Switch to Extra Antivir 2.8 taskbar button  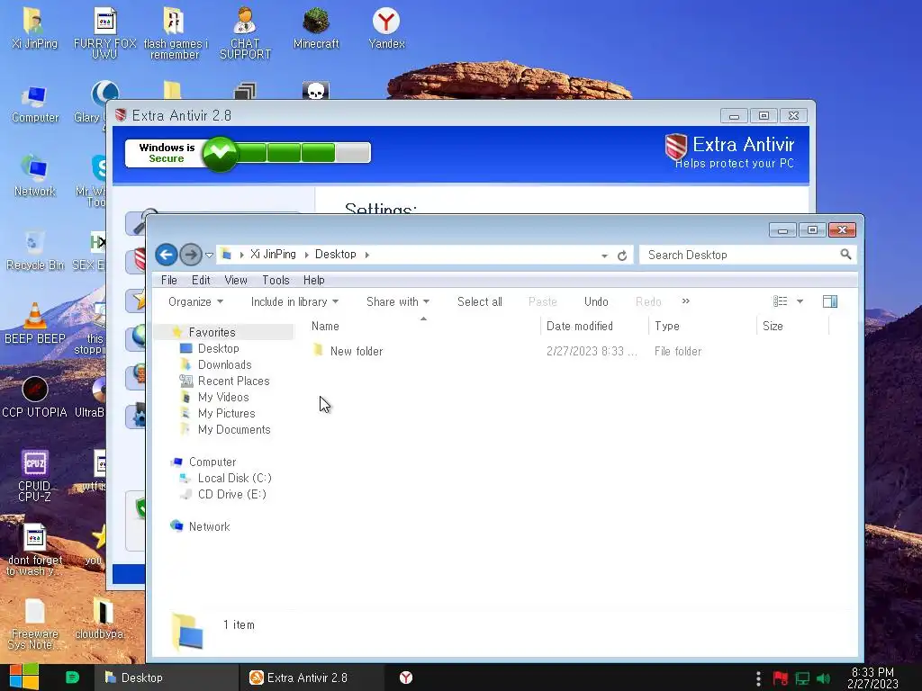click(312, 678)
